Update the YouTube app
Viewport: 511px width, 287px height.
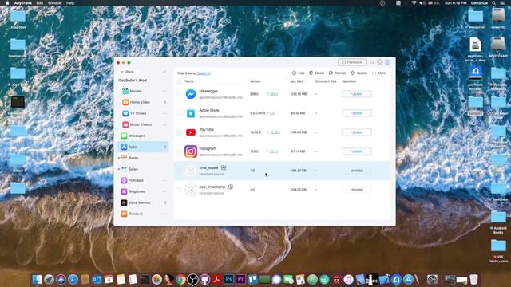(357, 132)
